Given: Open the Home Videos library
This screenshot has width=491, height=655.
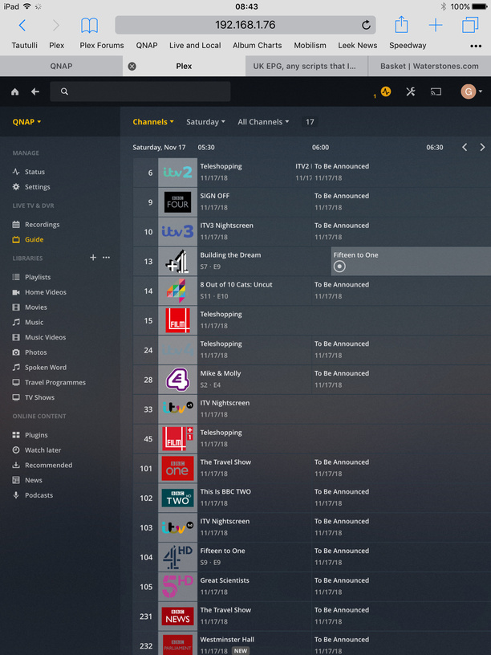Looking at the screenshot, I should (39, 292).
